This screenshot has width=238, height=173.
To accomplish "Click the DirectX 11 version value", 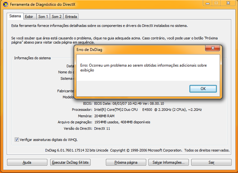I will (x=102, y=128).
